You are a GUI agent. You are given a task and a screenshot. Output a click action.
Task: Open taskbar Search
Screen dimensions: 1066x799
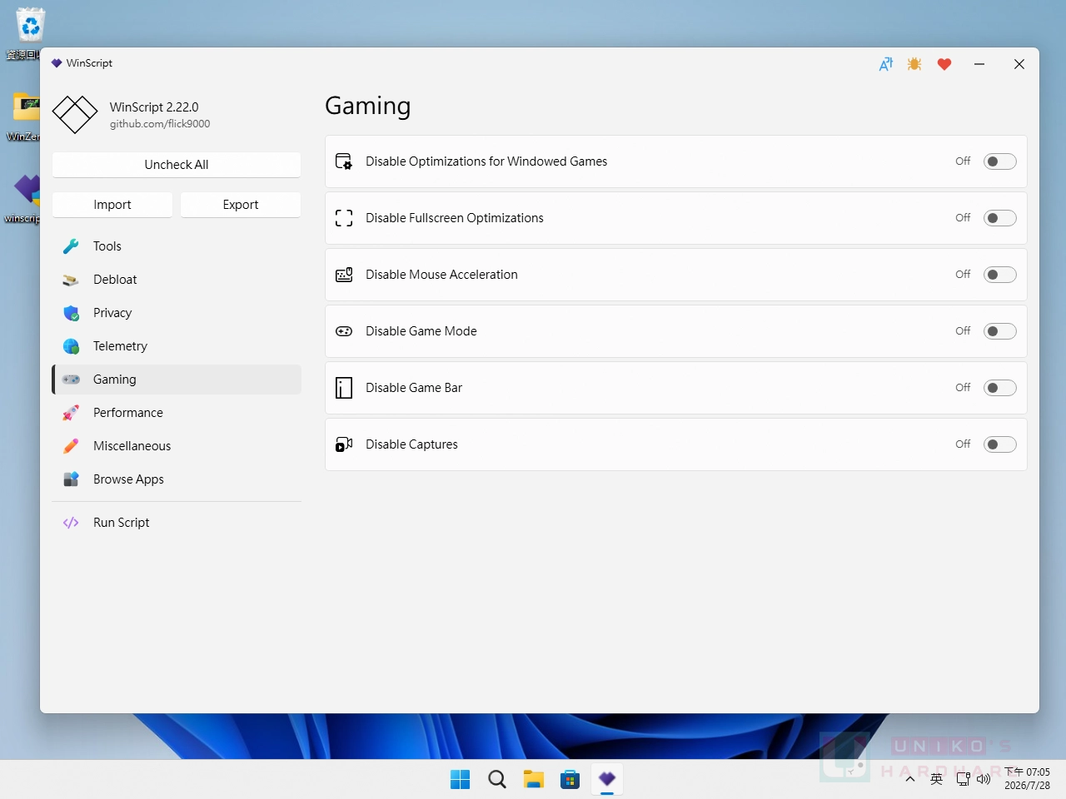(497, 779)
